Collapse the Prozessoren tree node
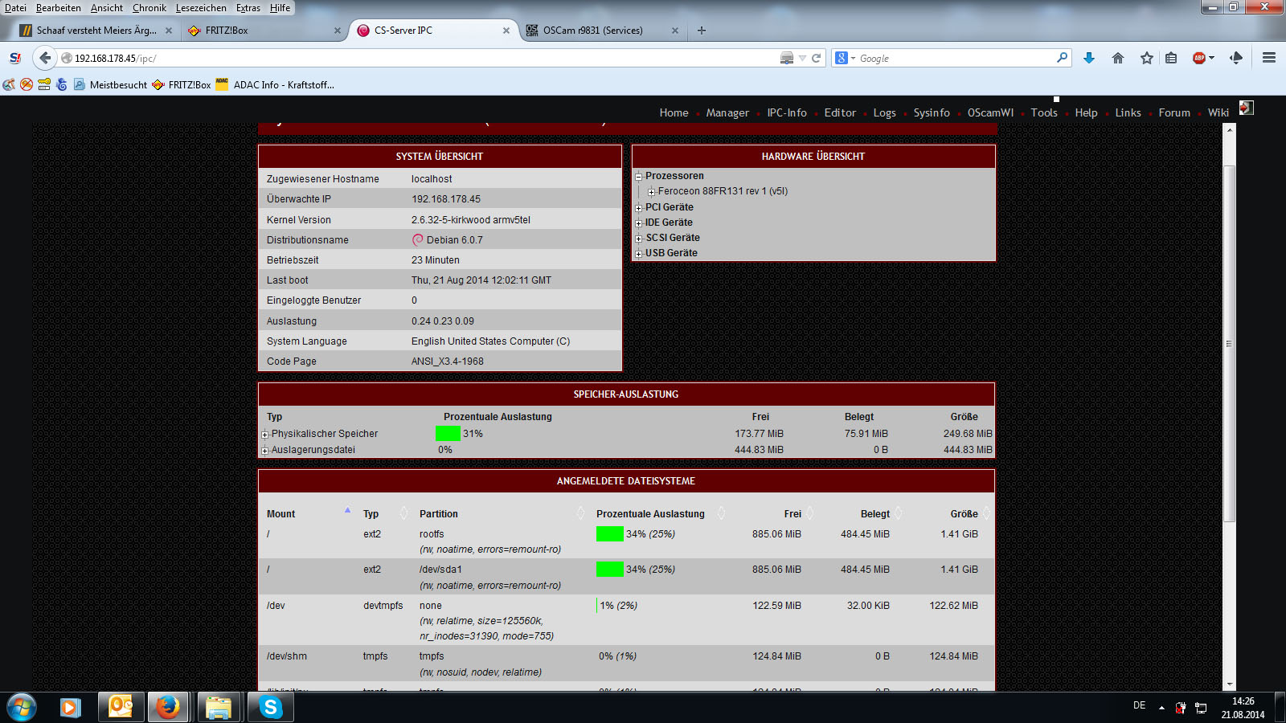The image size is (1286, 723). 639,177
